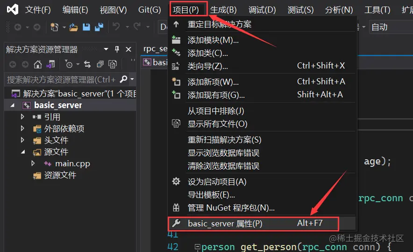Choose 导出模板(E)... menu entry
The height and width of the screenshot is (252, 413).
pyautogui.click(x=262, y=195)
